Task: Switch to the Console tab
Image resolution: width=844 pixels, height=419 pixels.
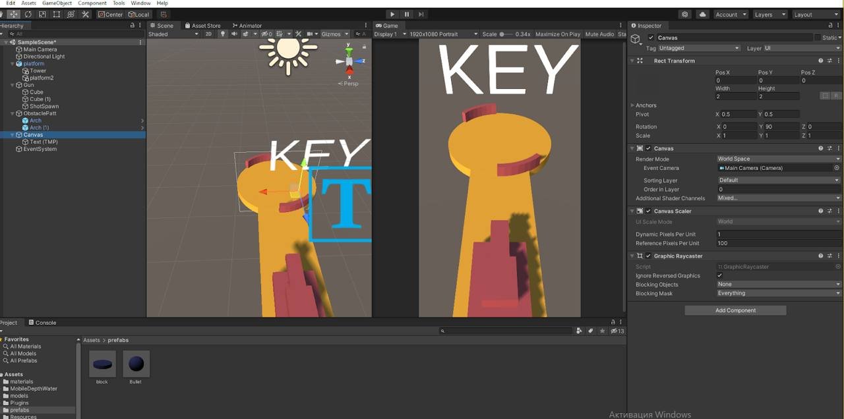Action: (42, 323)
